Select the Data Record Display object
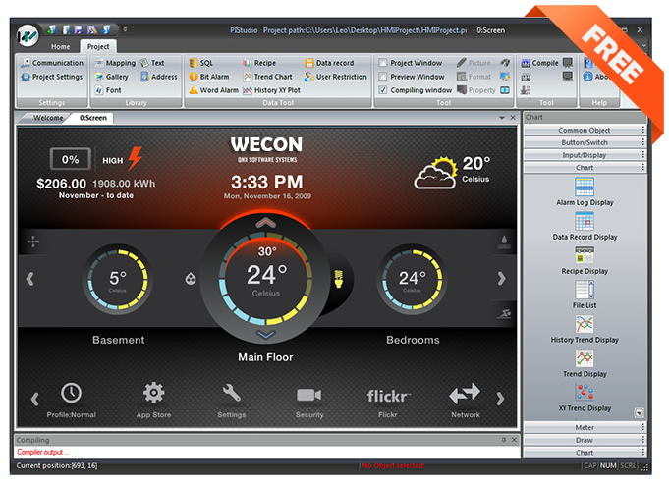 coord(585,226)
